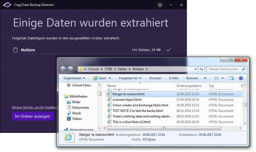
Task: Select Schon wieder eine Exchange Notiz.html
Action: (140, 105)
